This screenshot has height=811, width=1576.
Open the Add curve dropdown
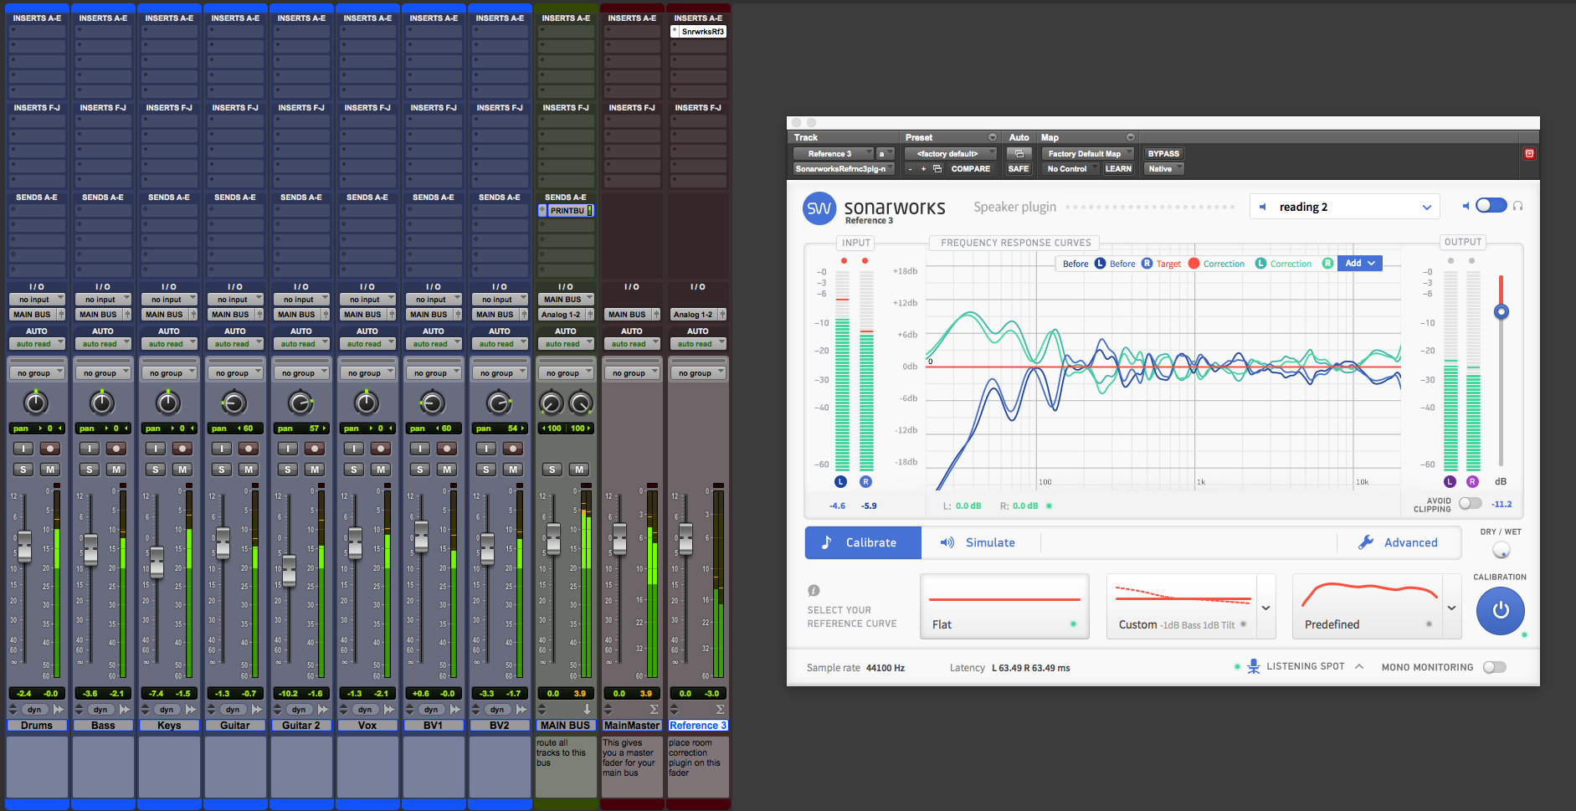click(1359, 264)
